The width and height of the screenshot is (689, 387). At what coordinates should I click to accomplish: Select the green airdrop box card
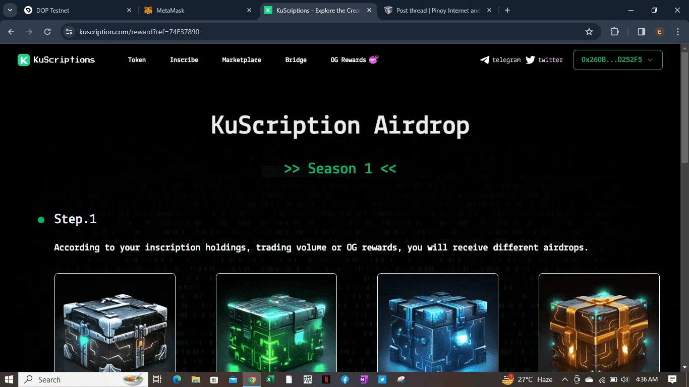pos(276,322)
